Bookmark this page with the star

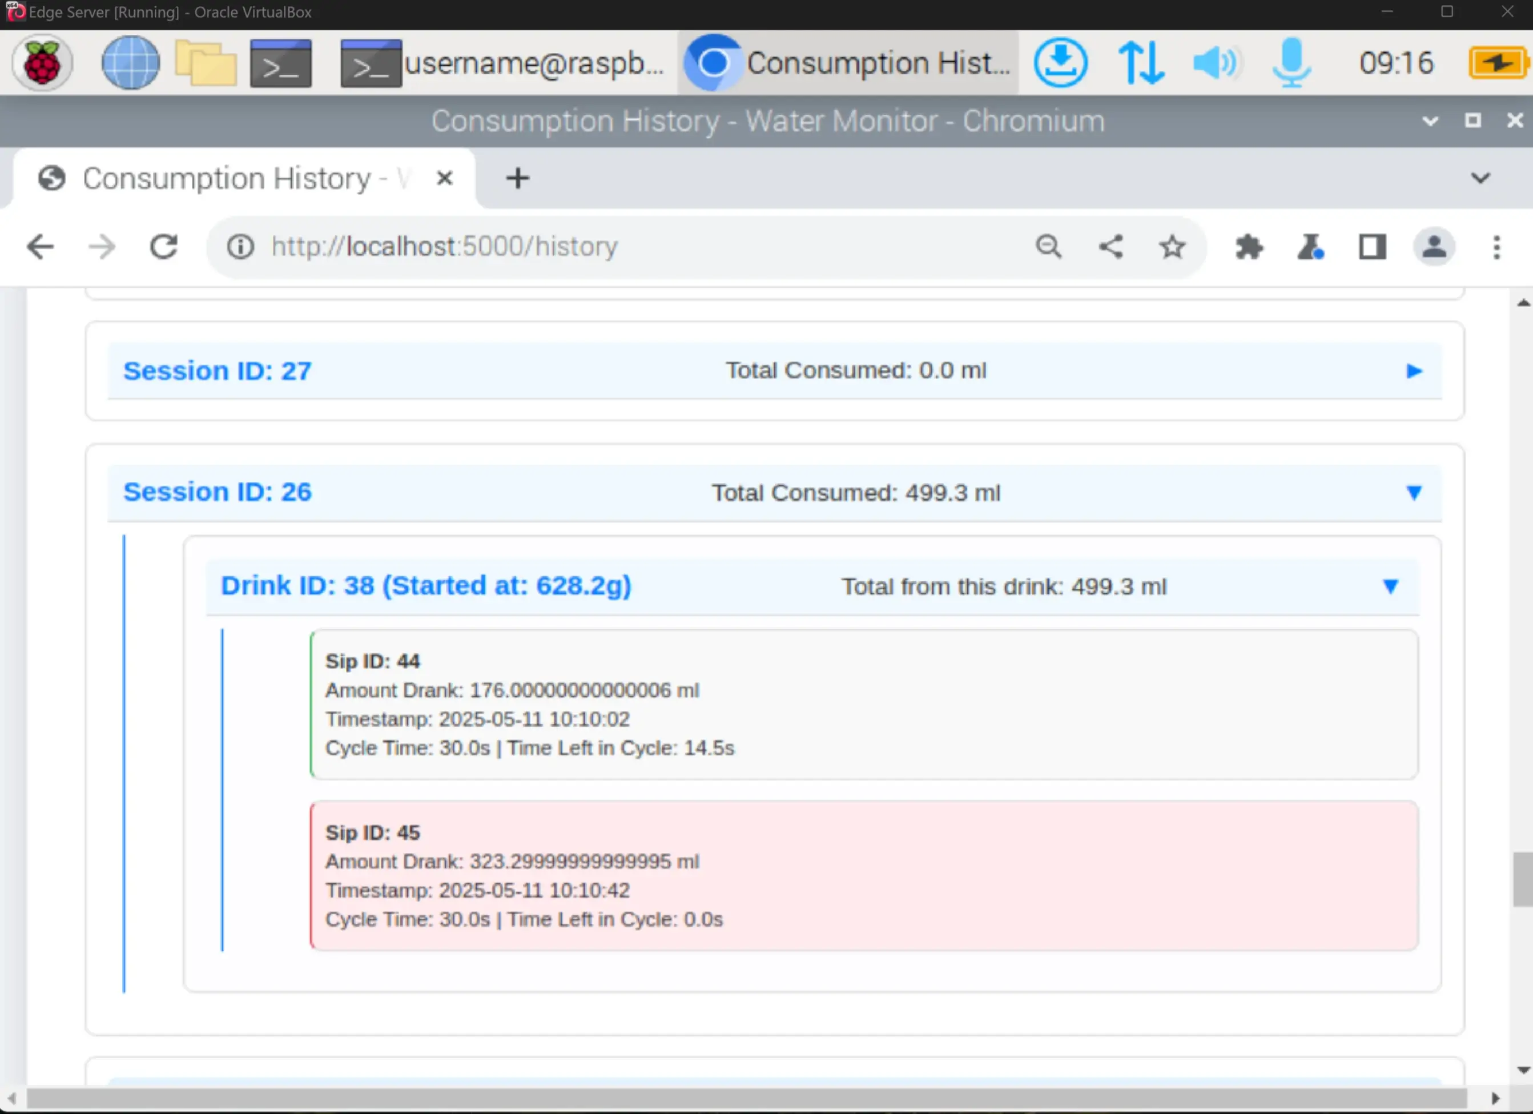[x=1172, y=247]
